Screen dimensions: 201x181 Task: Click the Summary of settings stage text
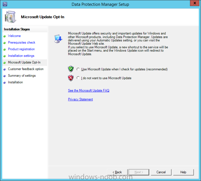(22, 76)
